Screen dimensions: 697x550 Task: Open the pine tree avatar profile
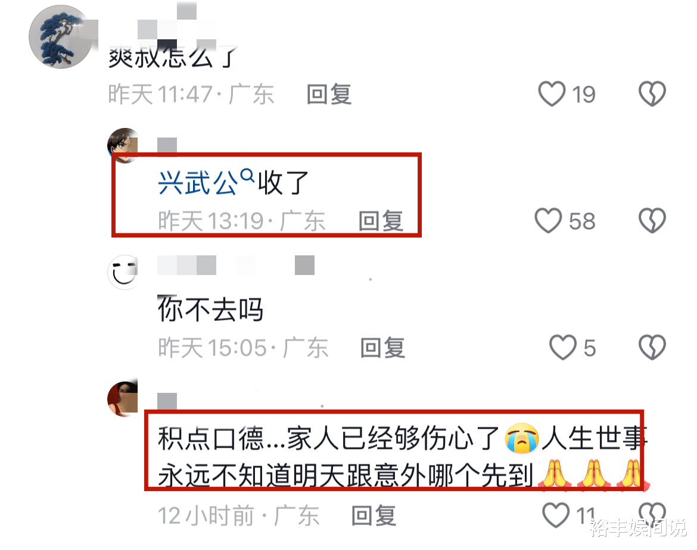[x=60, y=37]
